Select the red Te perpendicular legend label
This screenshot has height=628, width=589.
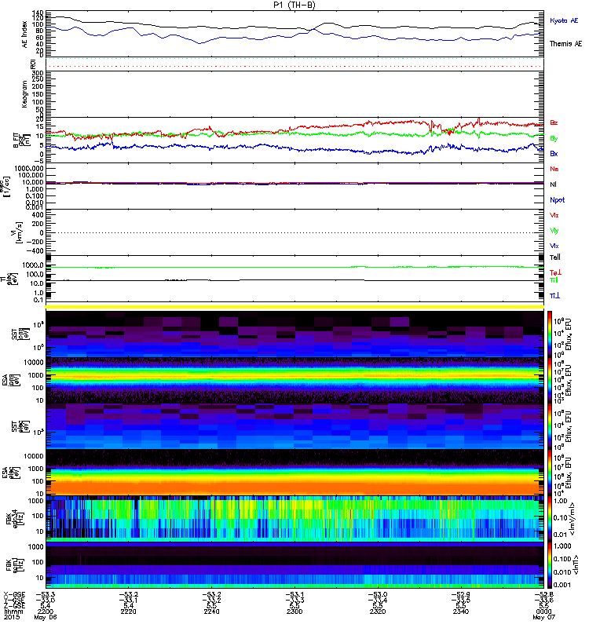555,272
